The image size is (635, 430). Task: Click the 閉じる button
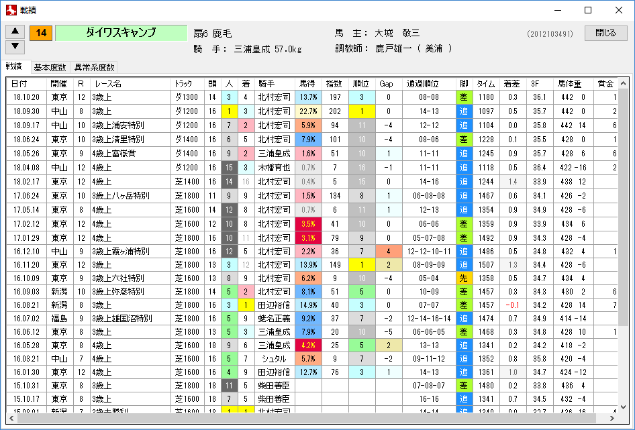coord(606,33)
